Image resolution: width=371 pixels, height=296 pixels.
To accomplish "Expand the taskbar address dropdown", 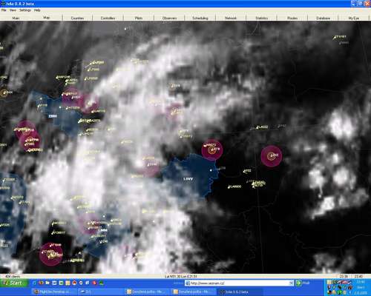I will [292, 283].
